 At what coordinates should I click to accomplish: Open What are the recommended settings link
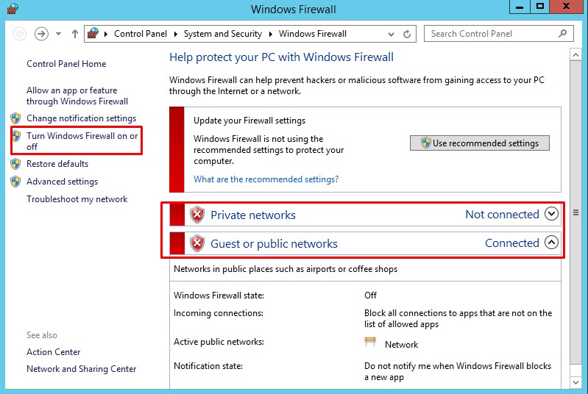(266, 179)
